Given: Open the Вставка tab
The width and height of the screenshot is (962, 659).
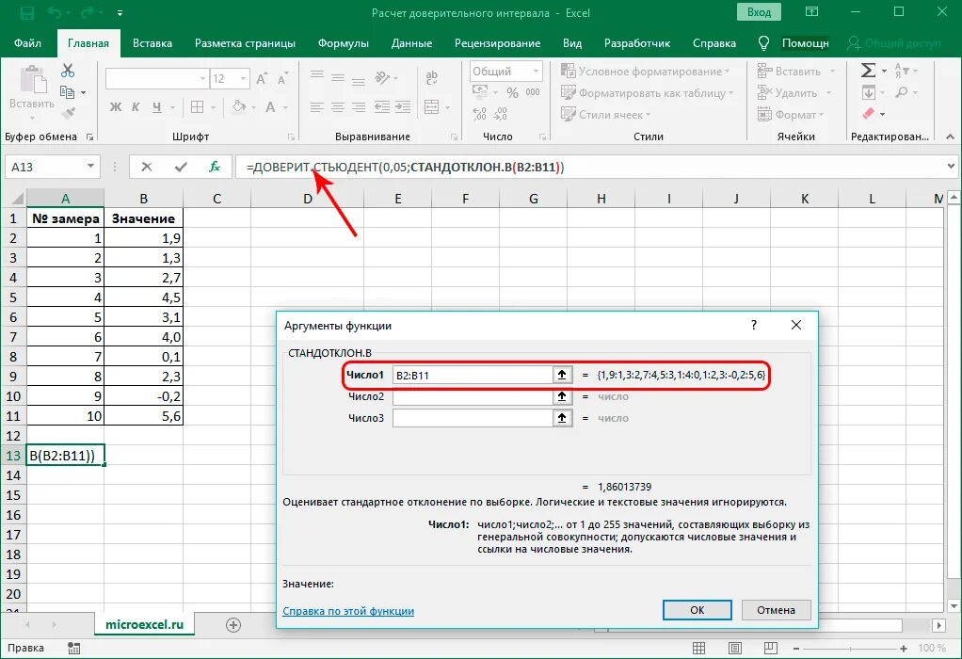Looking at the screenshot, I should [152, 43].
